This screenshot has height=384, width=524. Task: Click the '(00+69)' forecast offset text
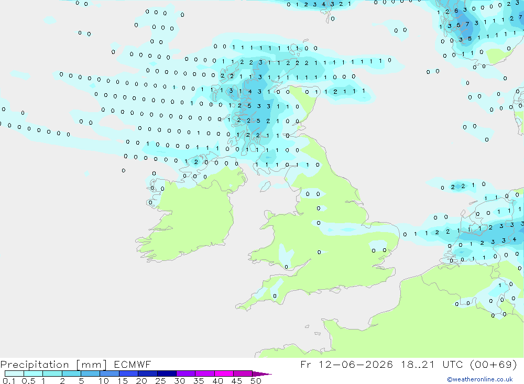[493, 364]
